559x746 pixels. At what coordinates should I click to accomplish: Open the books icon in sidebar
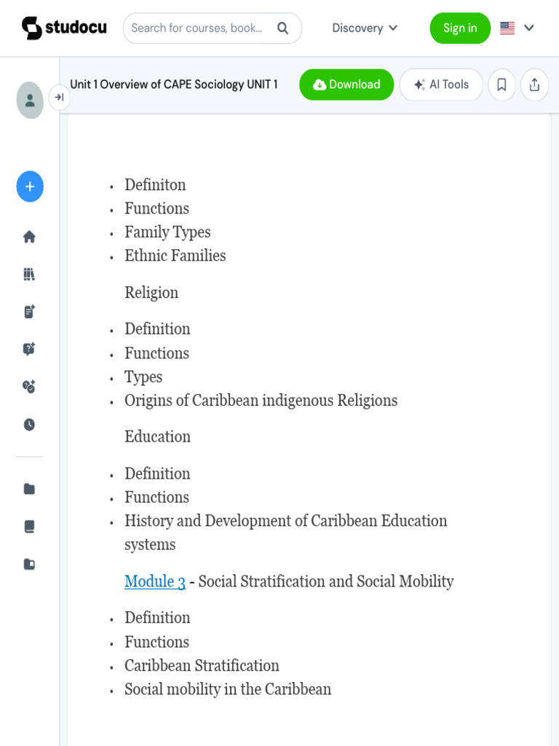(29, 527)
